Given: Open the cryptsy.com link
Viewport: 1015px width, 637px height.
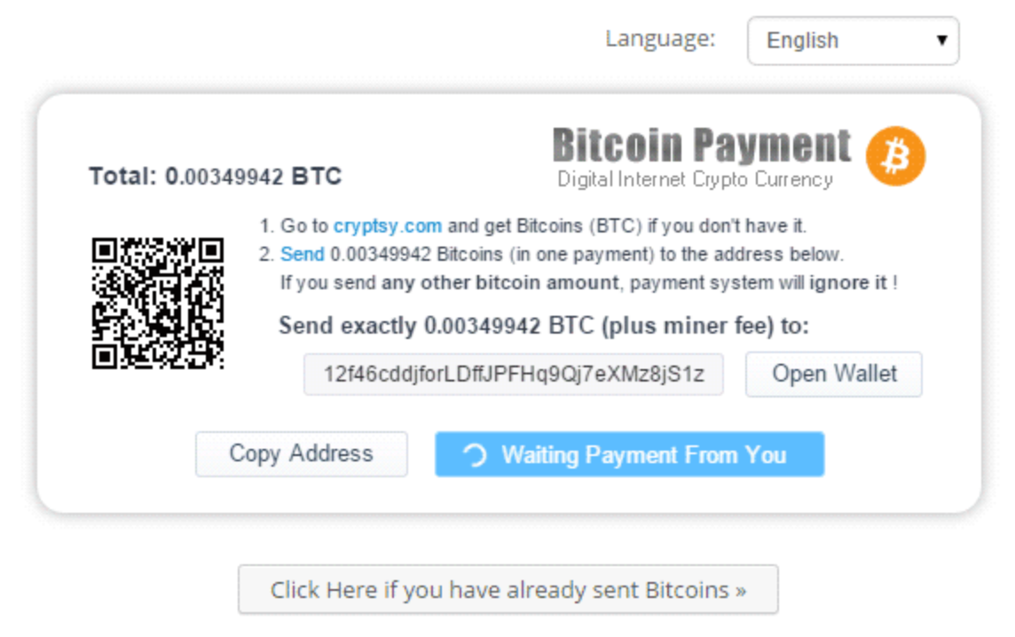Looking at the screenshot, I should point(387,226).
